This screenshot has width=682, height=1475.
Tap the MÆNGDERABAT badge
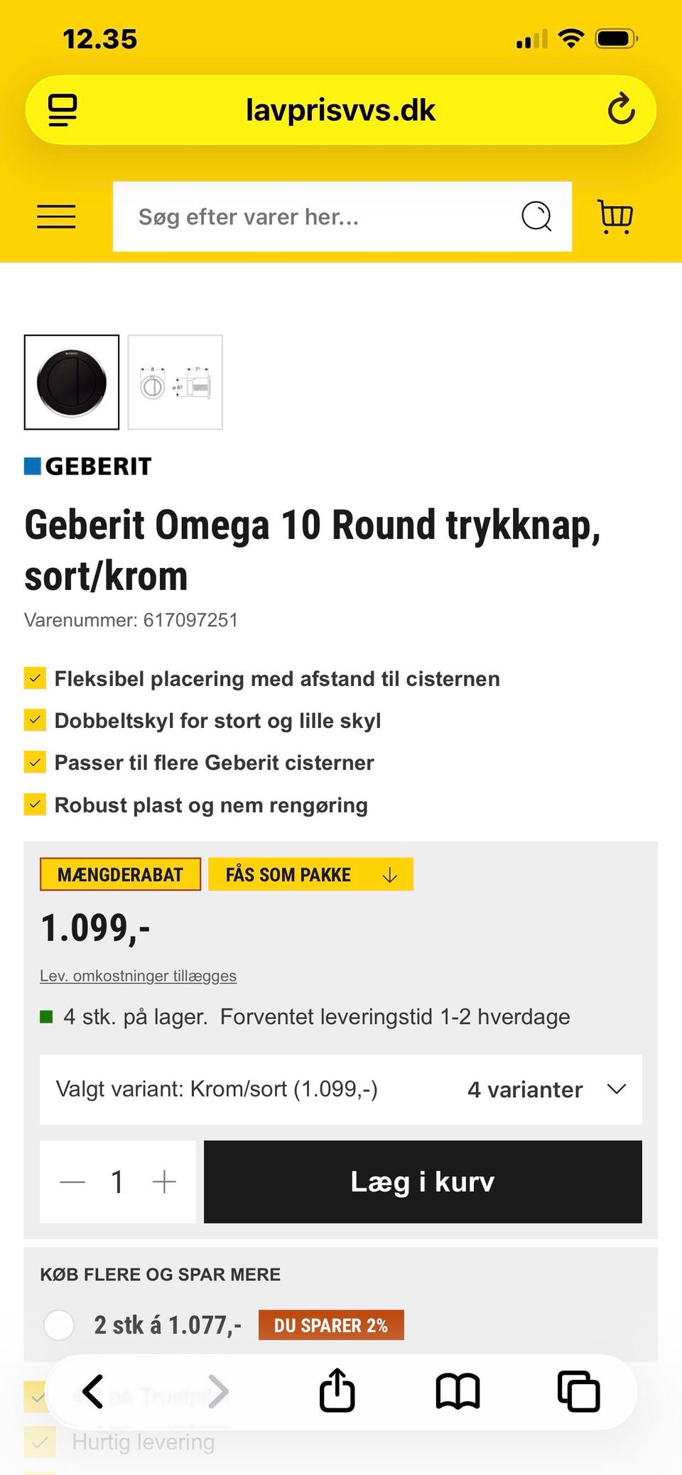pyautogui.click(x=120, y=875)
